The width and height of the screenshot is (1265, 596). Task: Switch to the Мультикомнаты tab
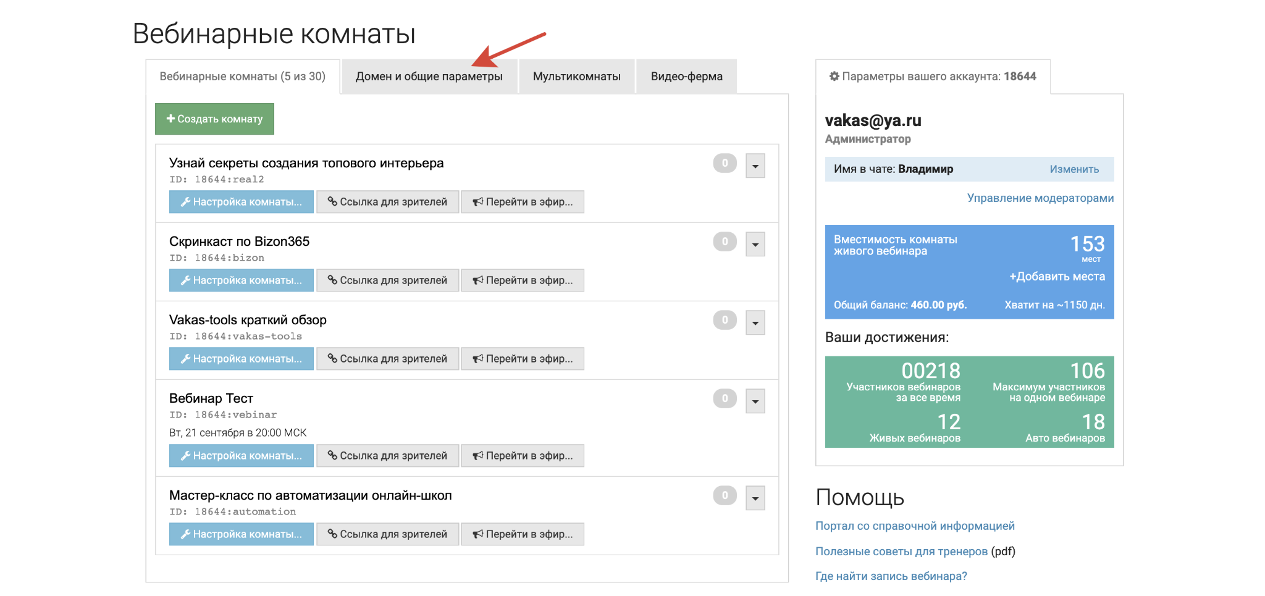click(x=576, y=76)
